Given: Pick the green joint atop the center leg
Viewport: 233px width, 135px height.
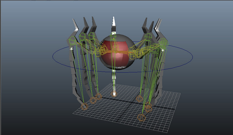Looking at the screenshot, I should (113, 36).
